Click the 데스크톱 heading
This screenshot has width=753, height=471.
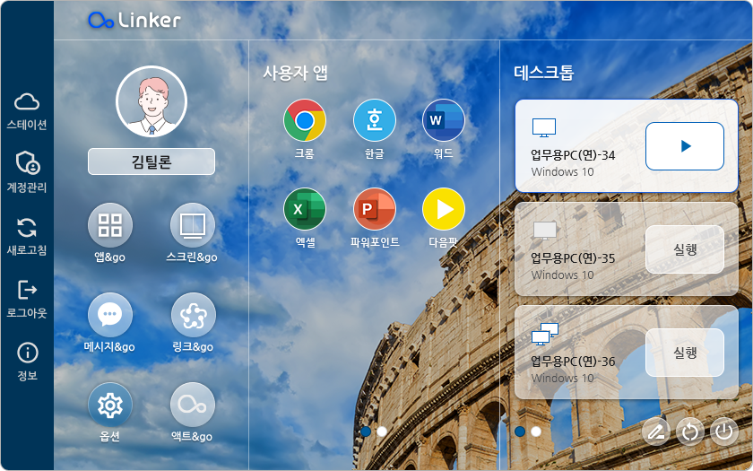pyautogui.click(x=544, y=73)
